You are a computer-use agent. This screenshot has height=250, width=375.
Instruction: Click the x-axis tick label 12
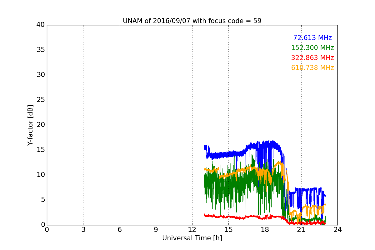(x=192, y=230)
